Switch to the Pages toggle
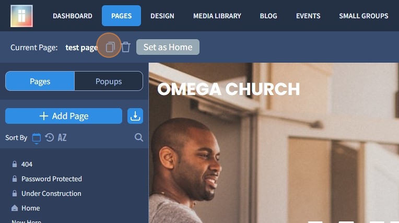 pos(40,81)
